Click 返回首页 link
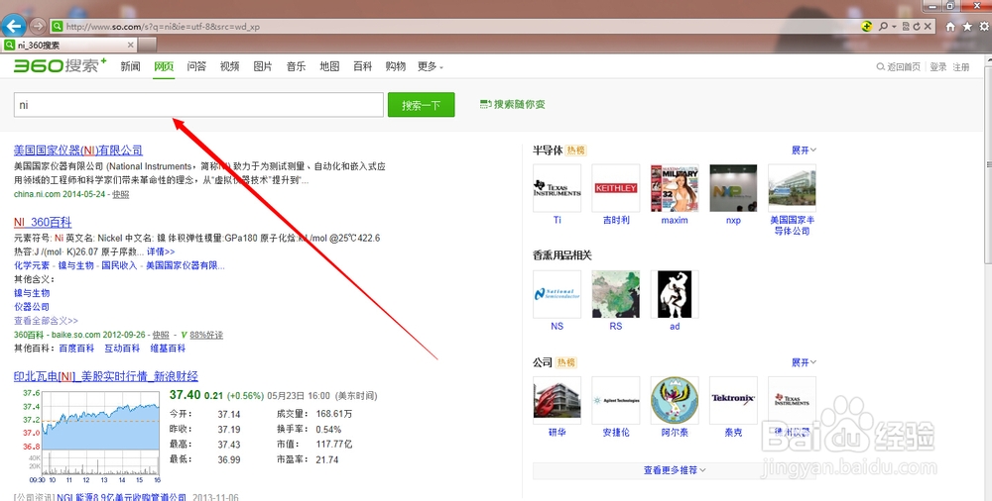The height and width of the screenshot is (501, 992). [x=899, y=67]
